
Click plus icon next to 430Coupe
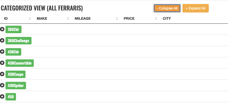coord(2,74)
